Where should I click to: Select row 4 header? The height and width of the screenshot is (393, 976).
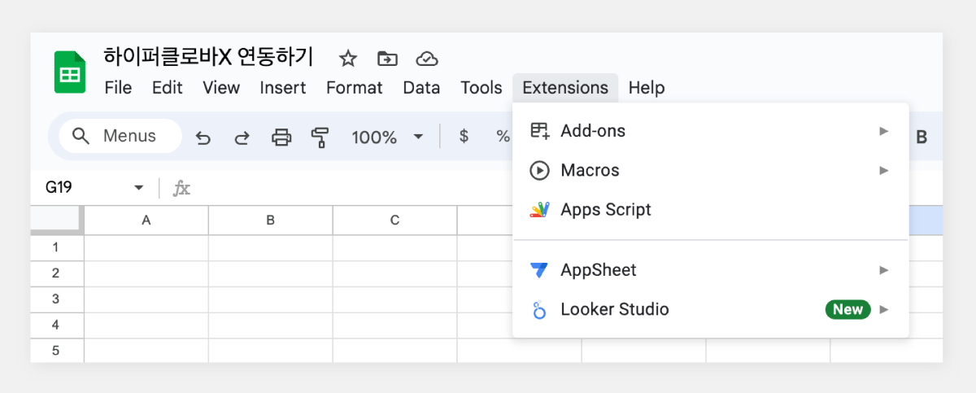click(x=56, y=325)
